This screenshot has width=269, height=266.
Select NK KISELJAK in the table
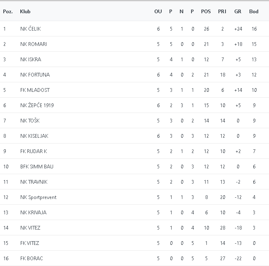click(34, 136)
